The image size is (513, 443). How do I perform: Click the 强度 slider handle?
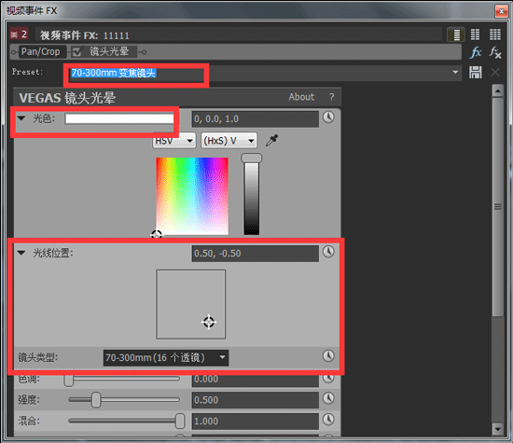[x=96, y=400]
